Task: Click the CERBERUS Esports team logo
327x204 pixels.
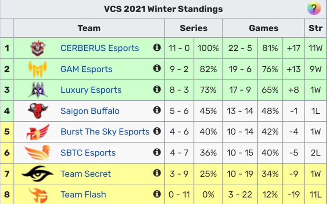Action: click(x=38, y=48)
